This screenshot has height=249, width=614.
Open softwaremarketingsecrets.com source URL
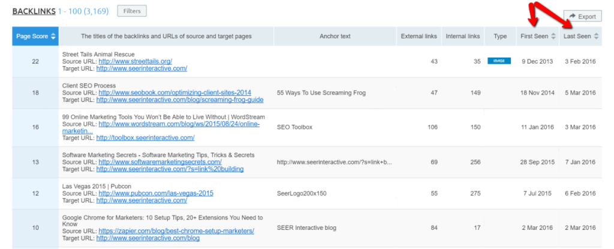(x=160, y=162)
